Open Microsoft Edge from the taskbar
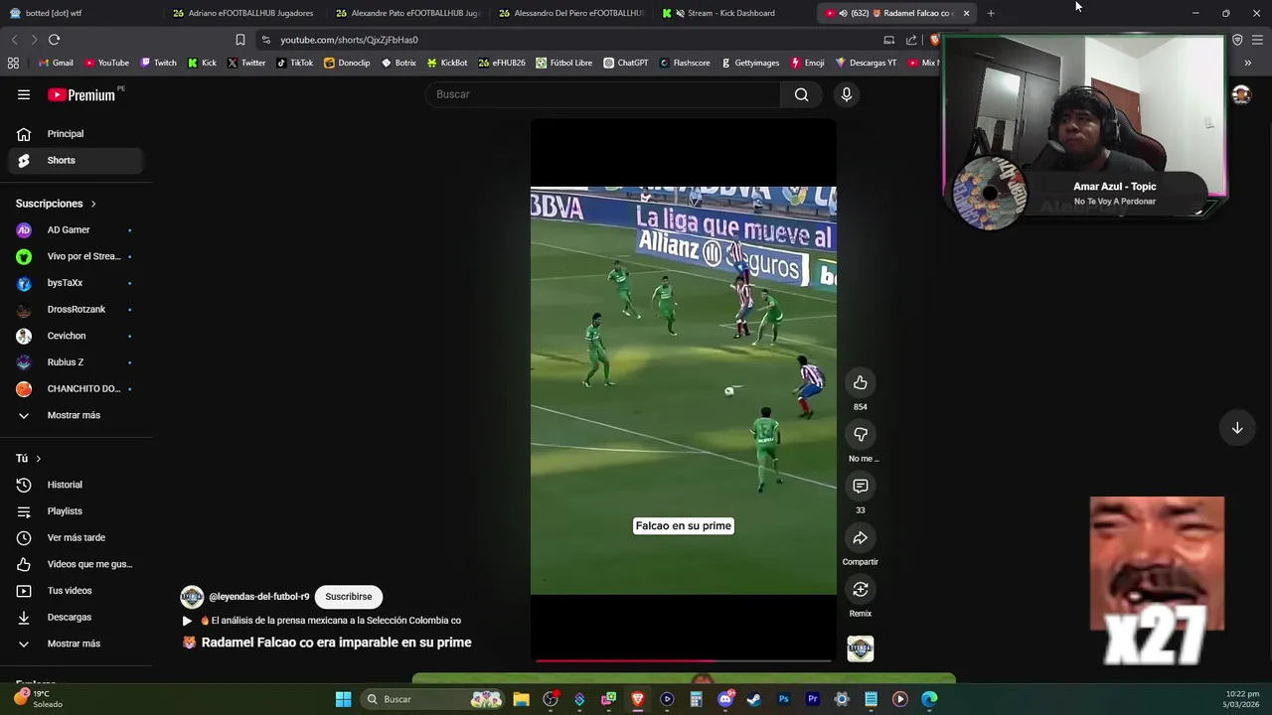This screenshot has height=715, width=1272. [x=929, y=699]
